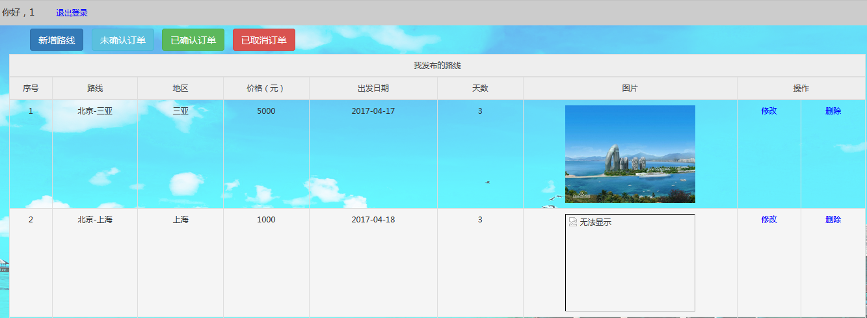Click the 图片 column header
867x318 pixels.
click(630, 88)
